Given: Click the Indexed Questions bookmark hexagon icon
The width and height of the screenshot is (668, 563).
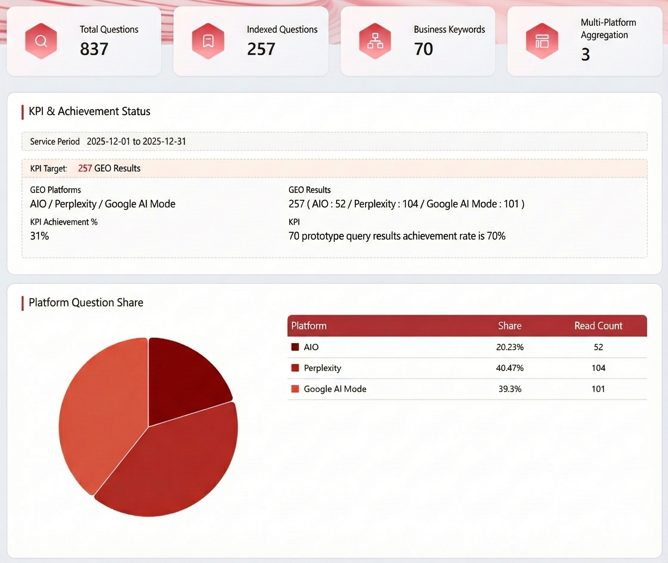Looking at the screenshot, I should 208,41.
